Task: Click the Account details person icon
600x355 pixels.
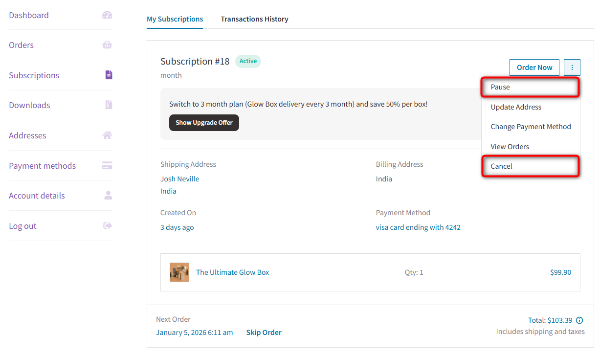Action: (x=107, y=195)
